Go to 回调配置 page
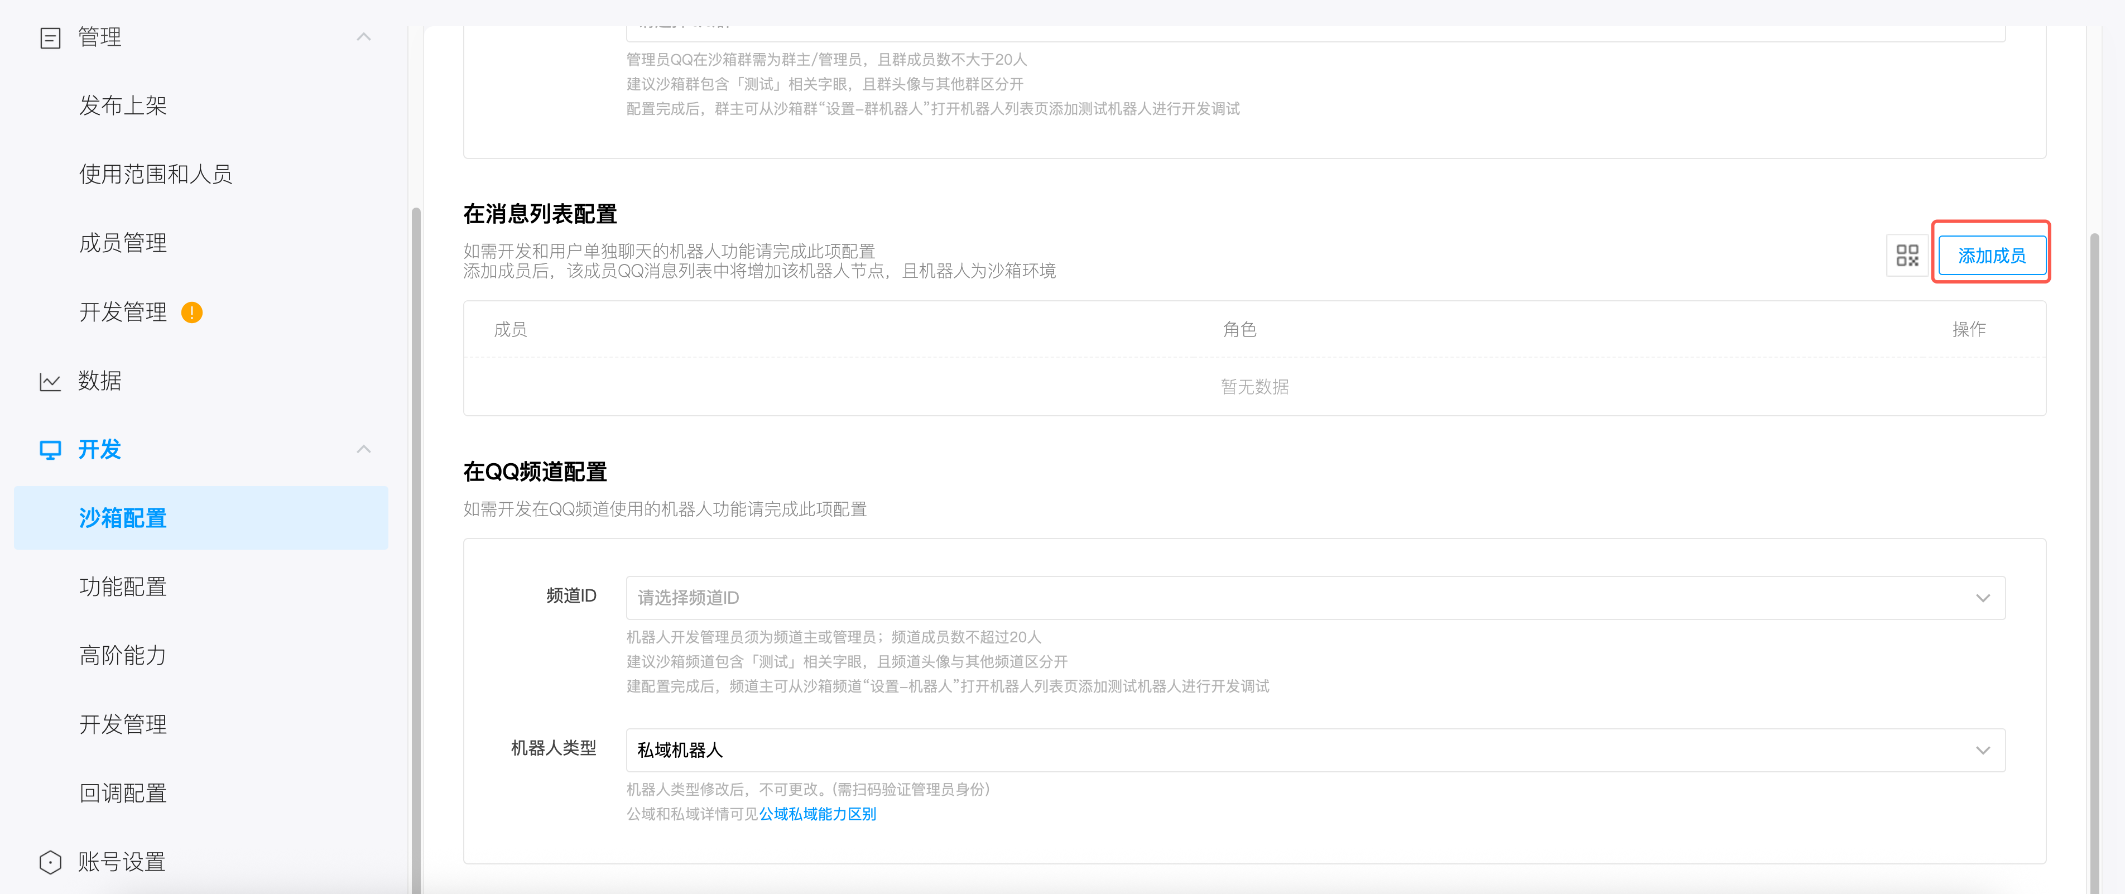2125x894 pixels. pos(122,792)
